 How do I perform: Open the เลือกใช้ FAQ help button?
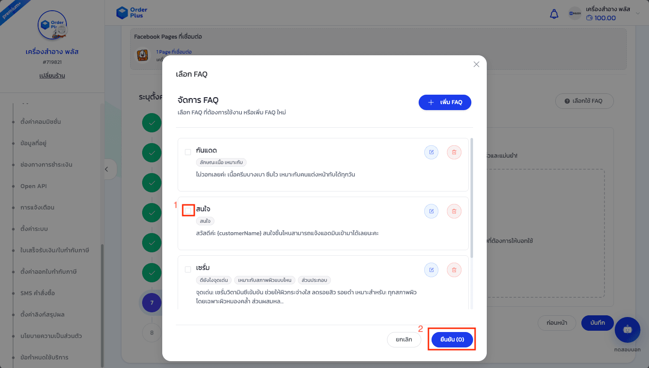click(584, 101)
